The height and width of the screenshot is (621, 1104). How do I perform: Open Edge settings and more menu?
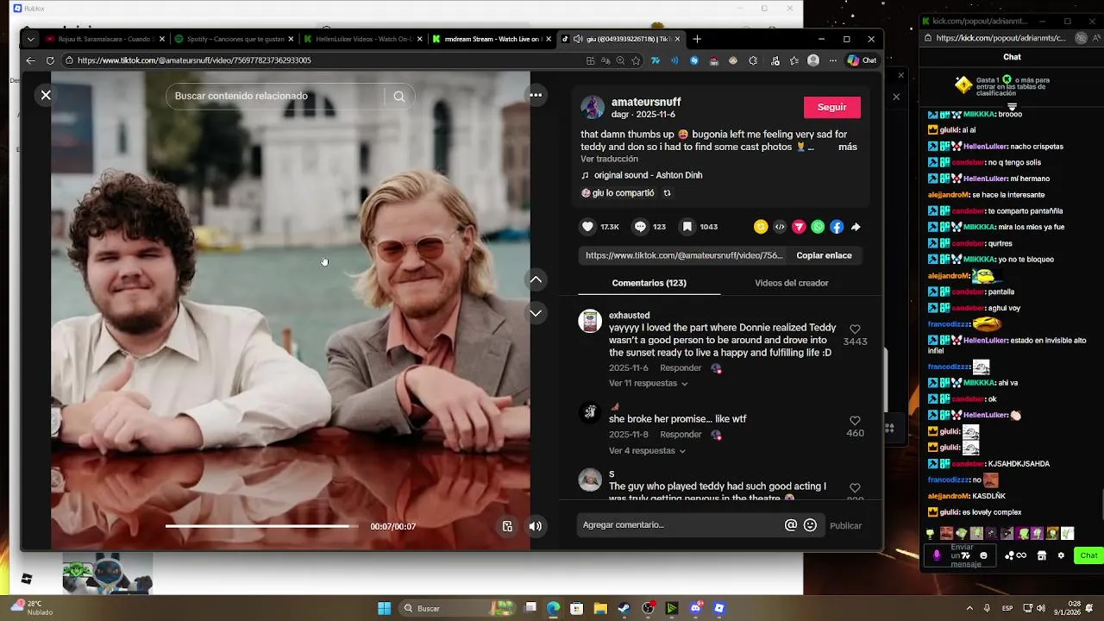[x=832, y=60]
